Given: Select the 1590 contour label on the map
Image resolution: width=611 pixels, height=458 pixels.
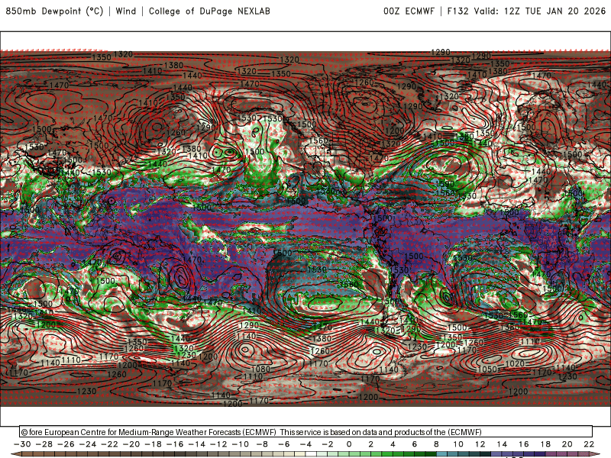Looking at the screenshot, I should [x=445, y=183].
